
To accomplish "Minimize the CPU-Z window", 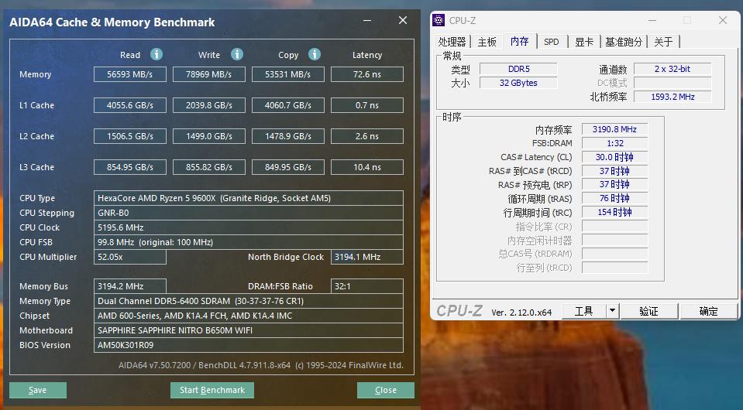I will [652, 20].
